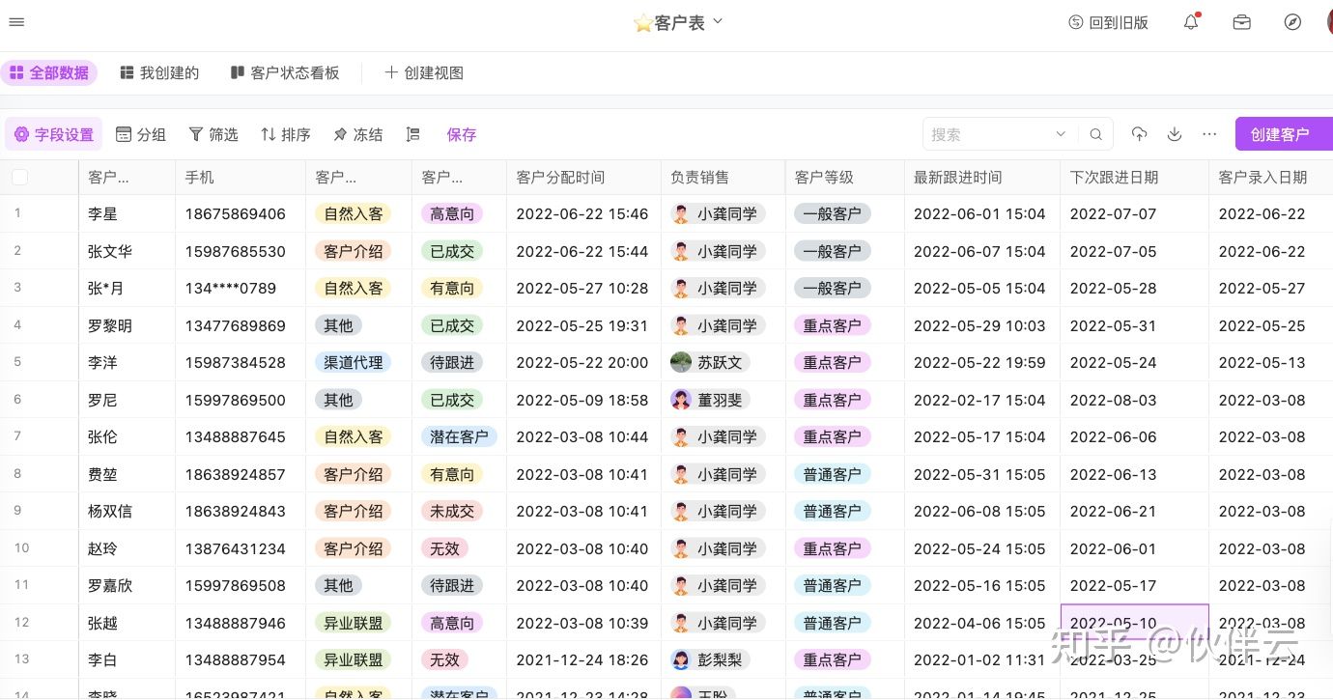Expand the 客户表 title dropdown arrow
The height and width of the screenshot is (700, 1333).
pyautogui.click(x=718, y=21)
